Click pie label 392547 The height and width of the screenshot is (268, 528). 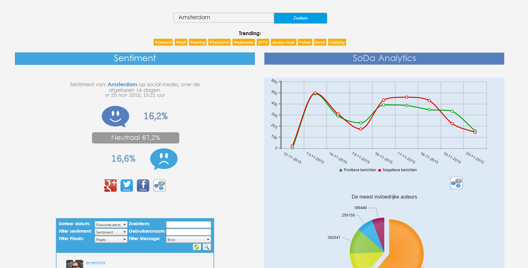point(334,238)
